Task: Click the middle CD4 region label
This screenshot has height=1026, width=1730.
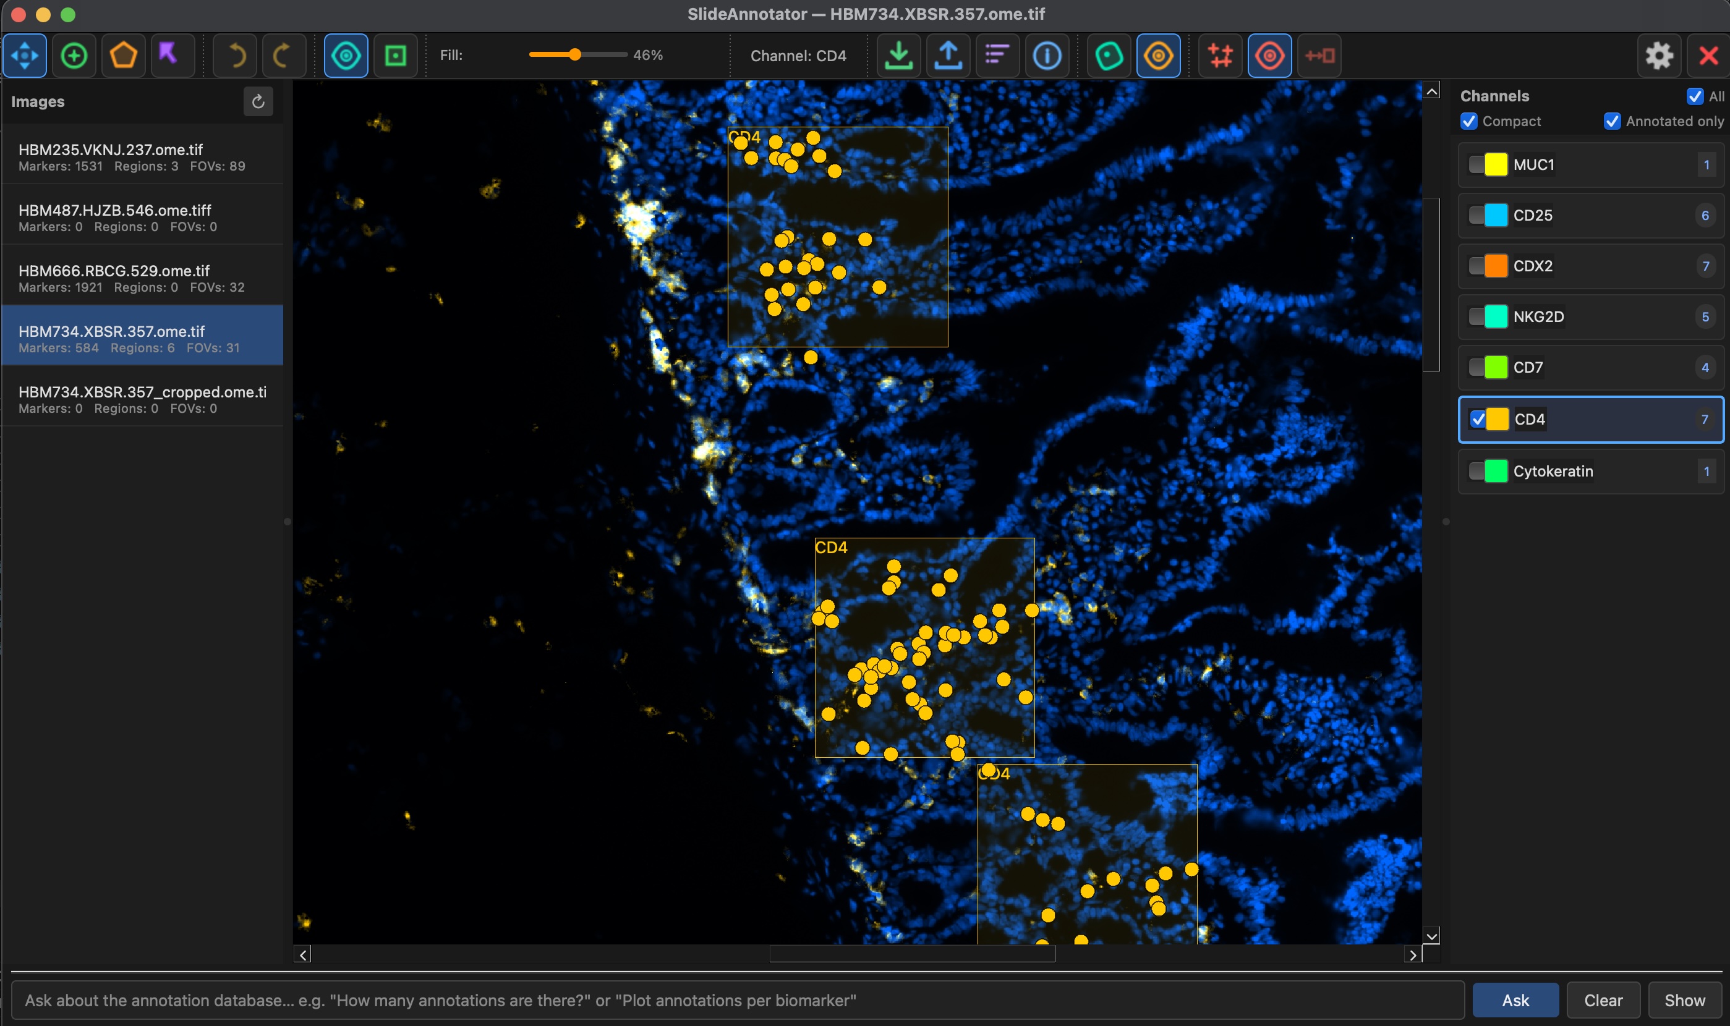Action: pyautogui.click(x=830, y=547)
